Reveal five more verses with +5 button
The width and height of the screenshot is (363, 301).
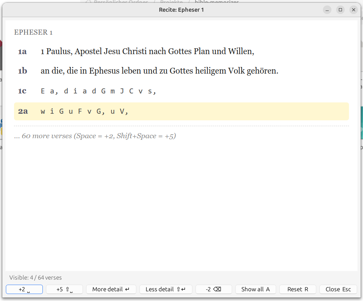[64, 289]
